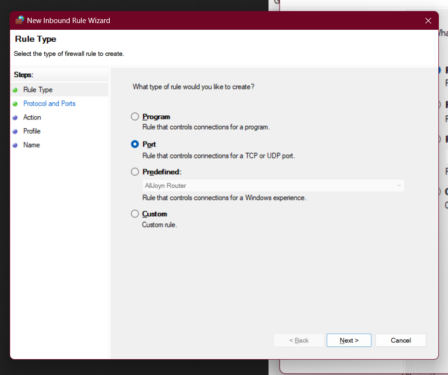
Task: Click the firewall icon in the title bar
Action: (19, 21)
